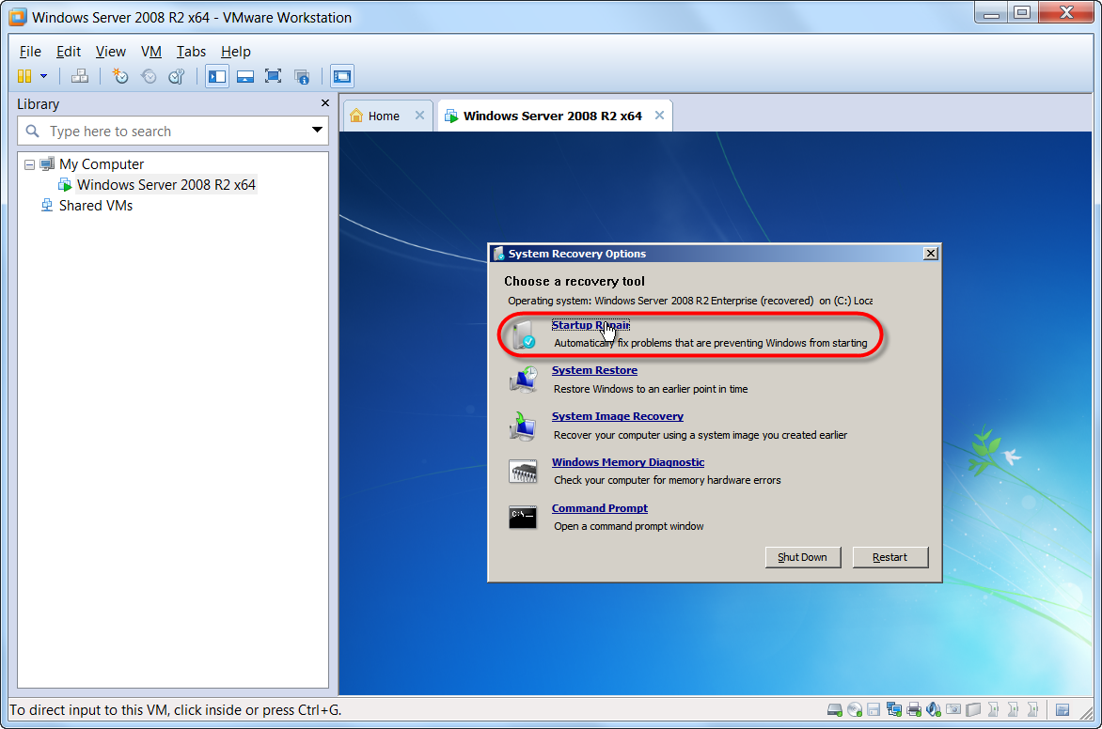
Task: Click the System Recovery Options title bar icon
Action: tap(498, 254)
